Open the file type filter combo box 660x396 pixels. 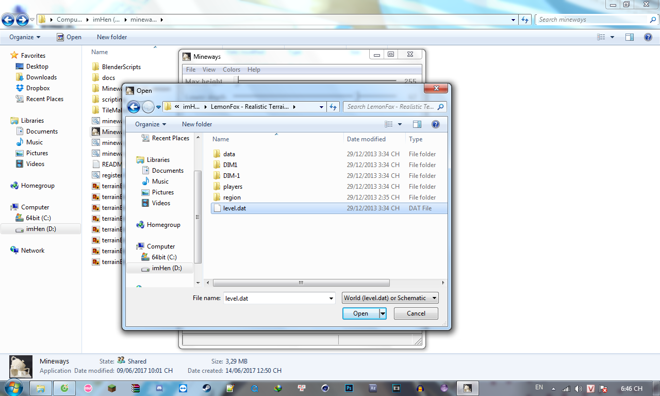click(390, 298)
